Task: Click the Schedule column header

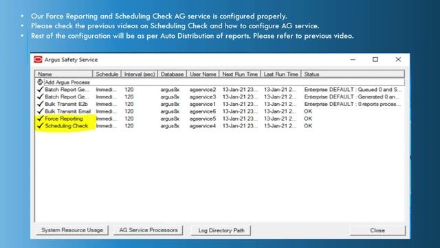Action: (x=107, y=74)
